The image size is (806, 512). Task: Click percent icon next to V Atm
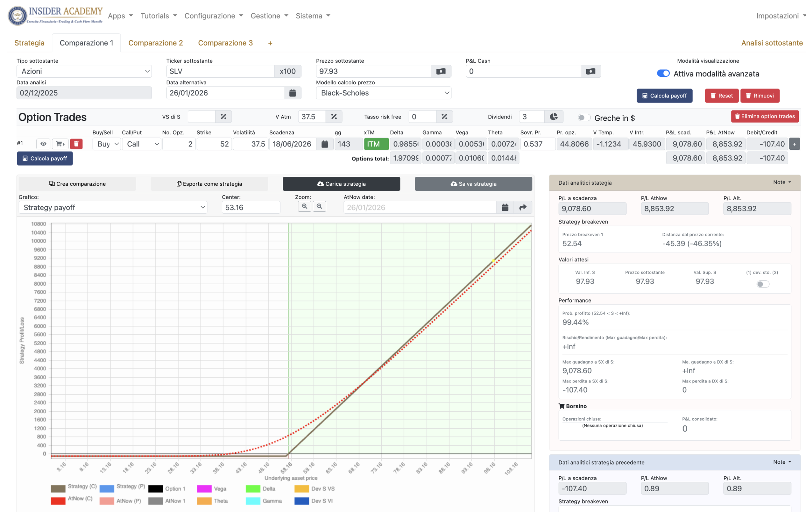[334, 117]
